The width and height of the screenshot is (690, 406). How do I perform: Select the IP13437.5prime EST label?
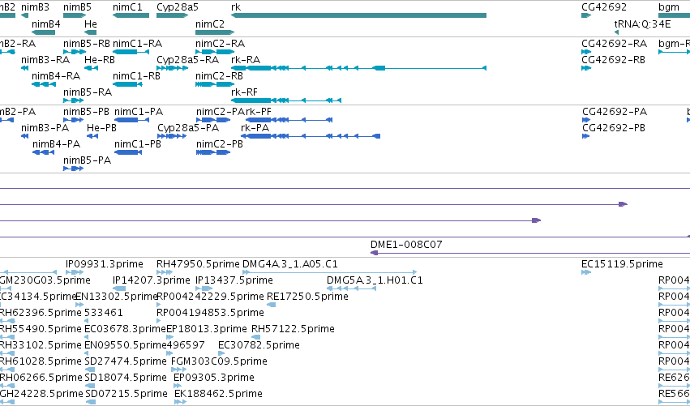pos(234,280)
